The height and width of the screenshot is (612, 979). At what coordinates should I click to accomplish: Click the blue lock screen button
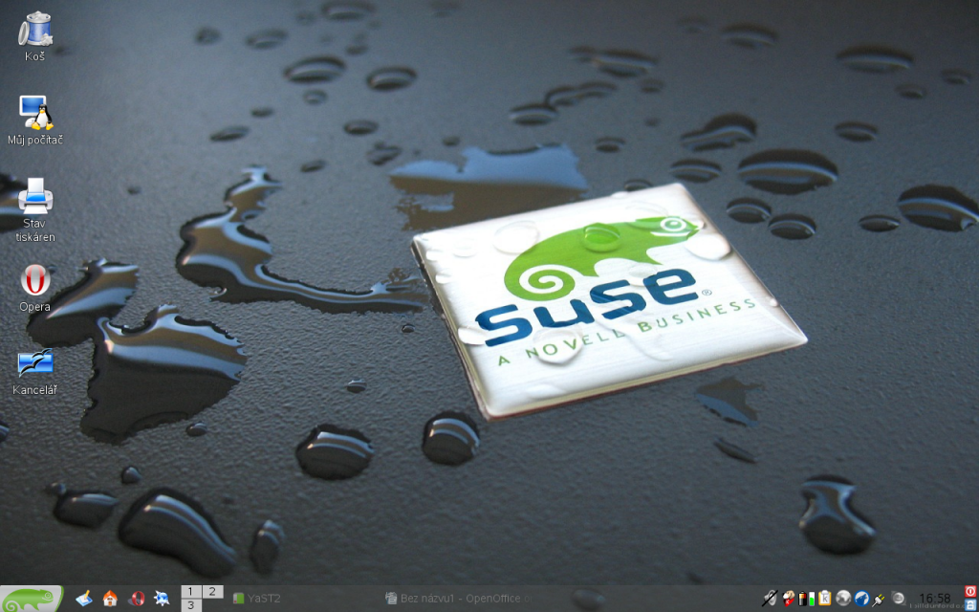point(971,604)
